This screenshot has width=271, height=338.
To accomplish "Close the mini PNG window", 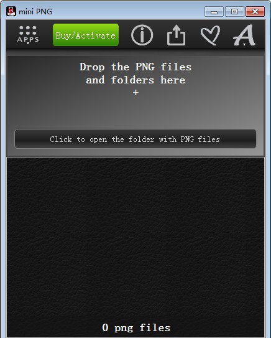I will click(255, 12).
